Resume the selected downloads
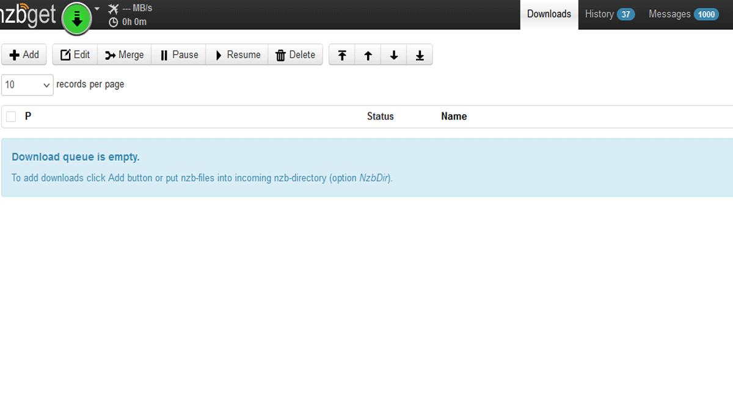Screen dimensions: 733x412 coord(237,55)
